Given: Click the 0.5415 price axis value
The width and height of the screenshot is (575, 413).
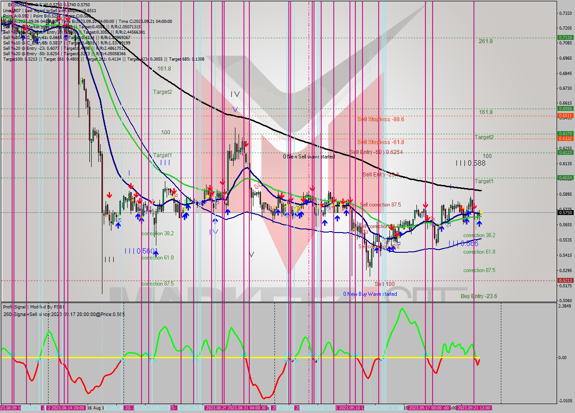Looking at the screenshot, I should [x=565, y=255].
